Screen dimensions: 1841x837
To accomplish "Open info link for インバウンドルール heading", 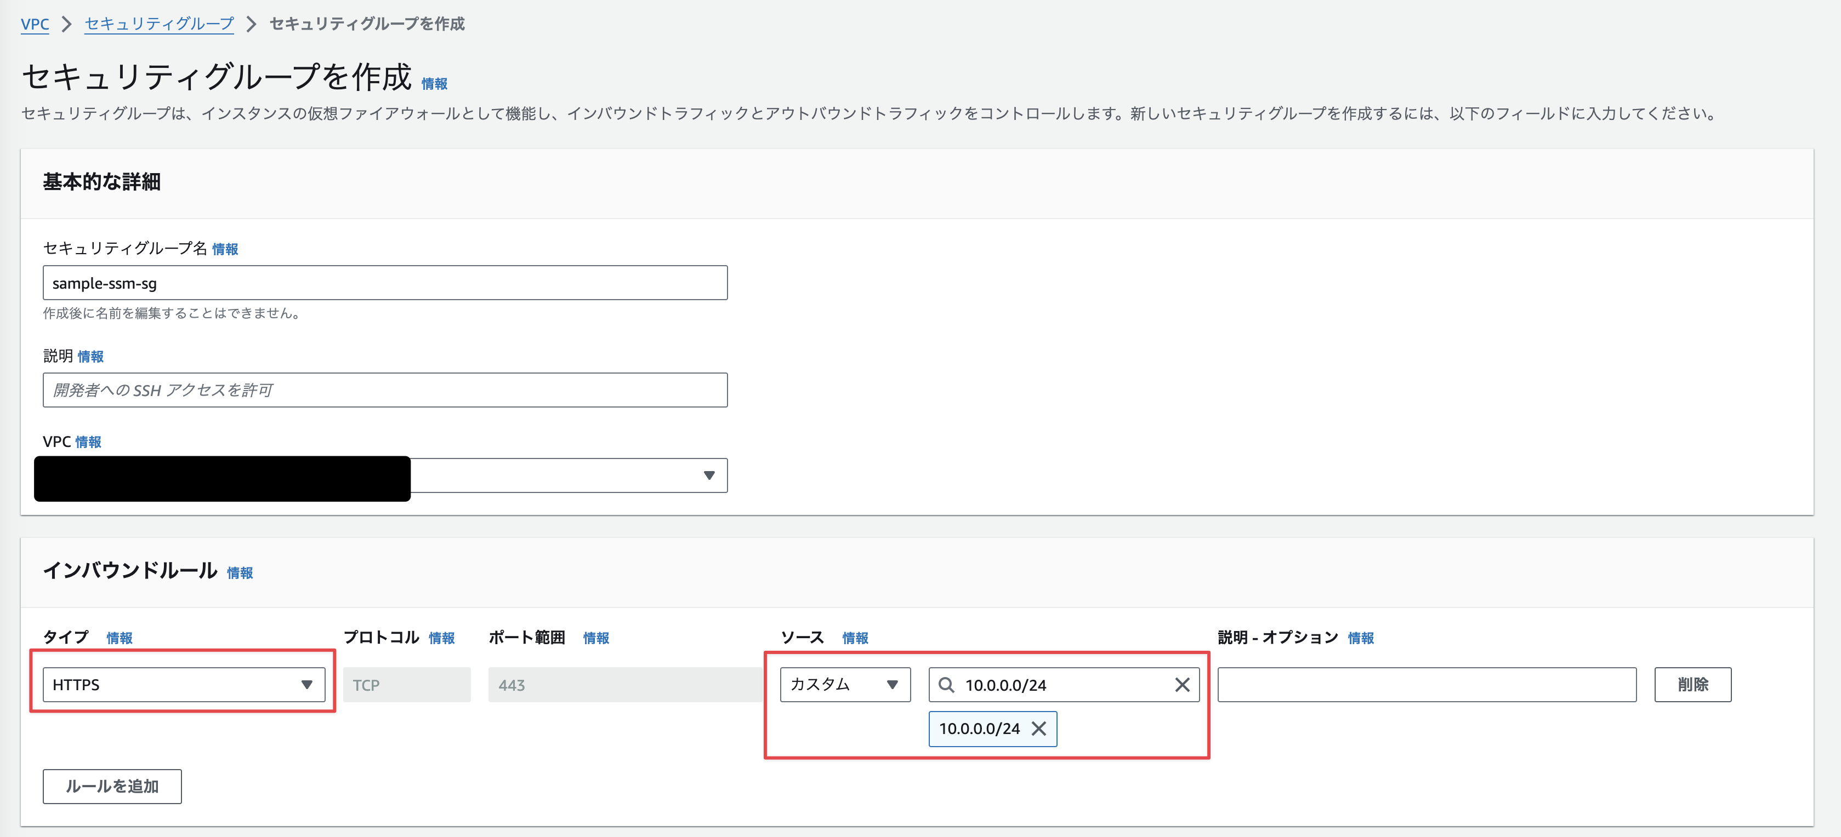I will tap(240, 573).
